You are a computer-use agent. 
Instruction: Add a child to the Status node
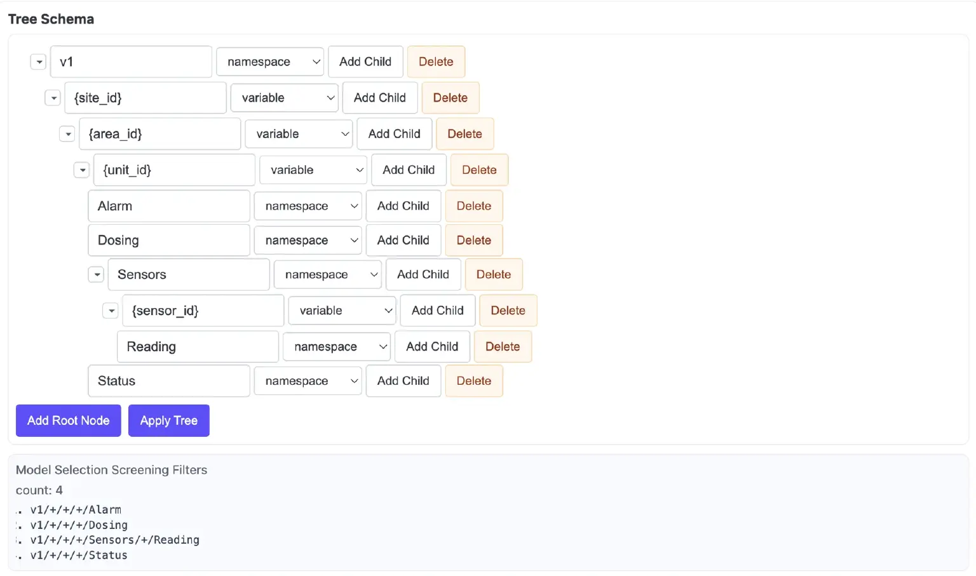[x=403, y=381]
